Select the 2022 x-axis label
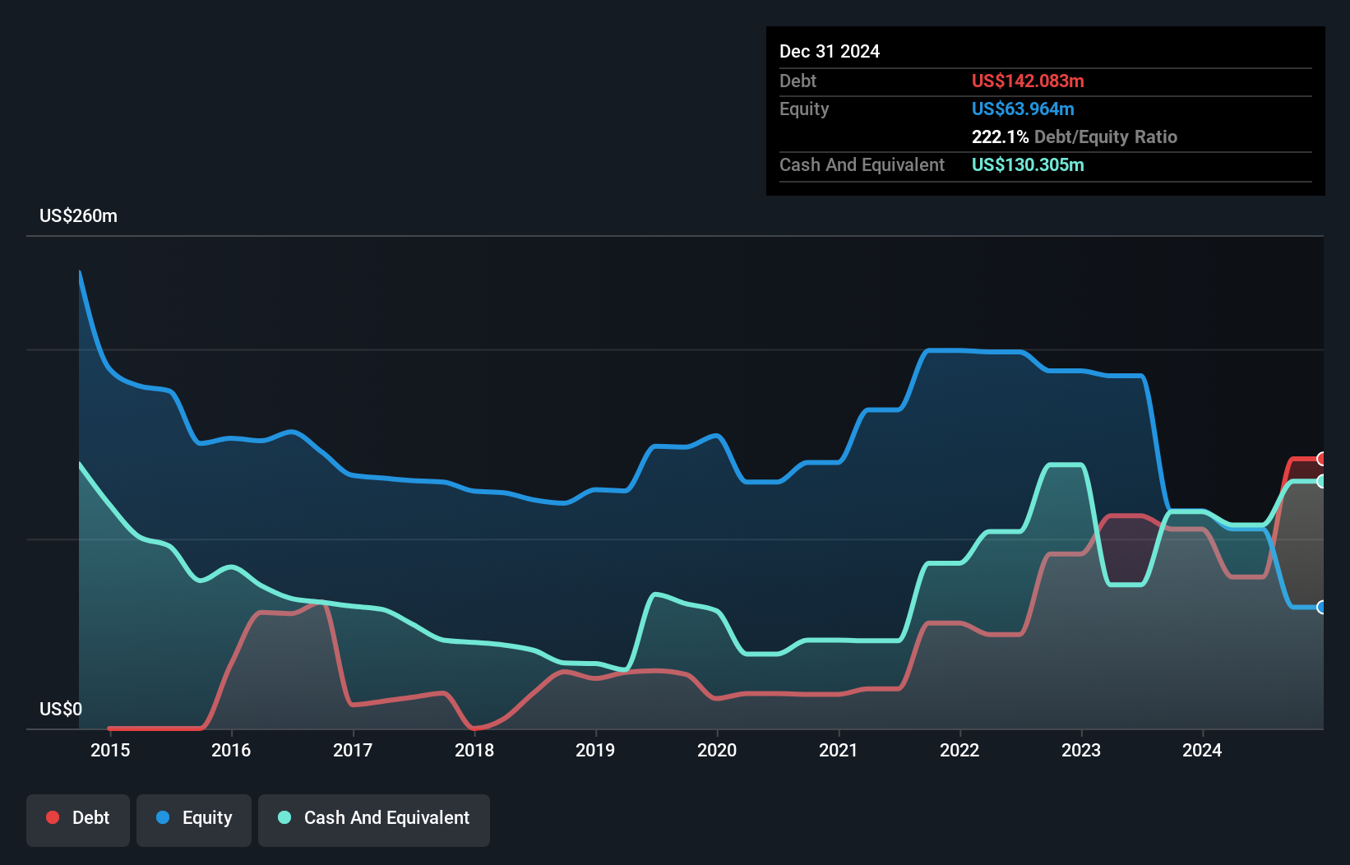The height and width of the screenshot is (865, 1350). pos(959,750)
